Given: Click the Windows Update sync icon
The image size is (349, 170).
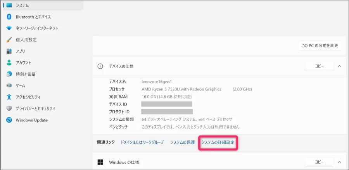Looking at the screenshot, I should click(9, 120).
